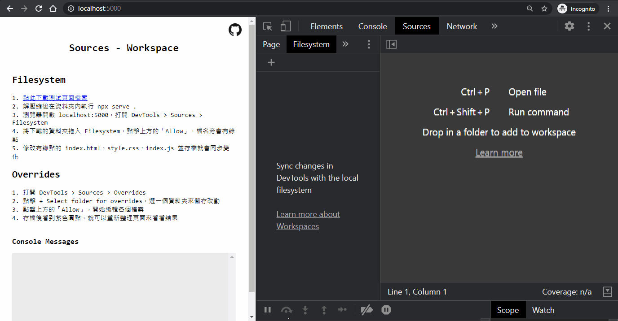
Task: Collapse the editor sidebar panel
Action: coord(391,44)
